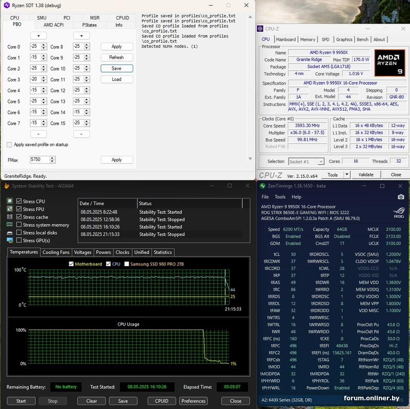
Task: Adjust the Core 3 offset stepper
Action: click(44, 79)
